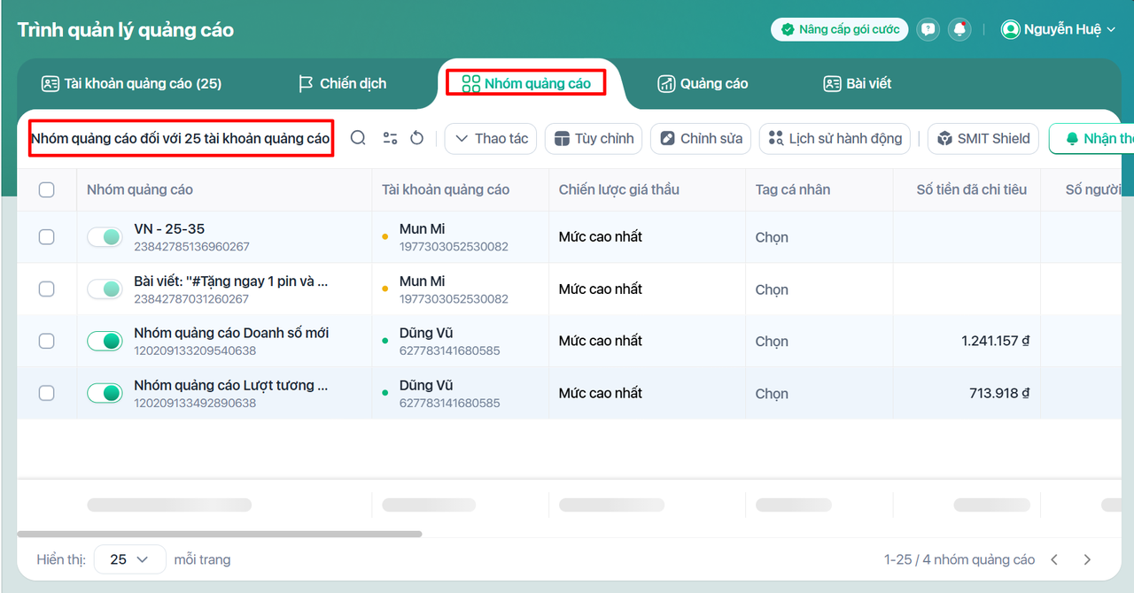Open the notifications bell icon
The height and width of the screenshot is (593, 1134).
coord(959,29)
